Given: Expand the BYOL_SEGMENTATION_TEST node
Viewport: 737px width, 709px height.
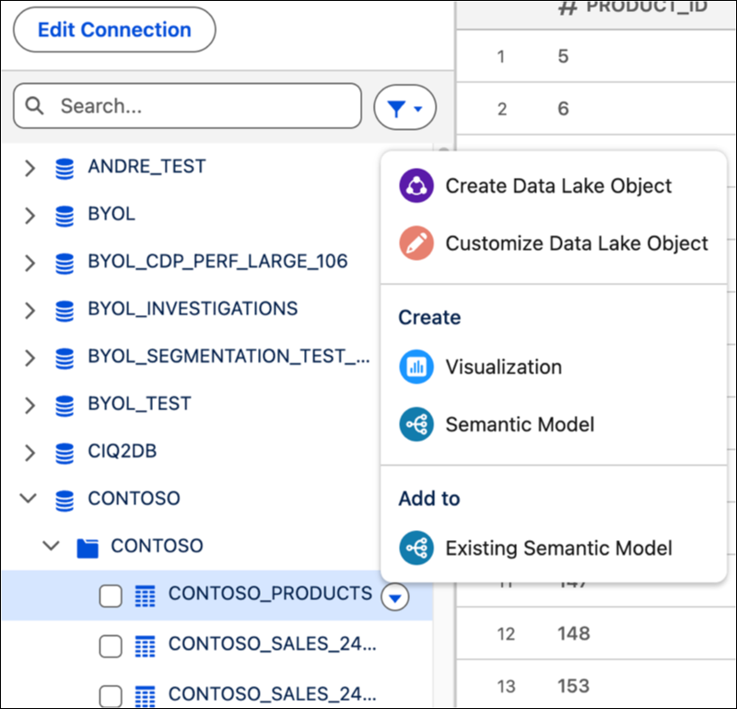Looking at the screenshot, I should tap(30, 358).
